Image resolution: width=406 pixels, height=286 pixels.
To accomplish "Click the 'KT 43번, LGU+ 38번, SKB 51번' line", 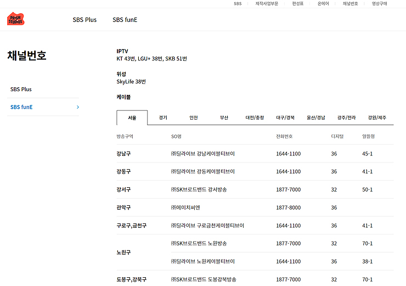I will pos(151,59).
